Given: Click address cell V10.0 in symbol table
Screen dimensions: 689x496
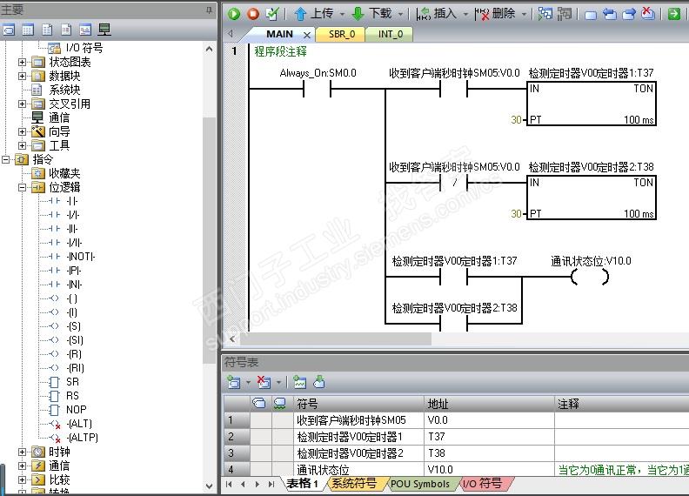Looking at the screenshot, I should (489, 470).
